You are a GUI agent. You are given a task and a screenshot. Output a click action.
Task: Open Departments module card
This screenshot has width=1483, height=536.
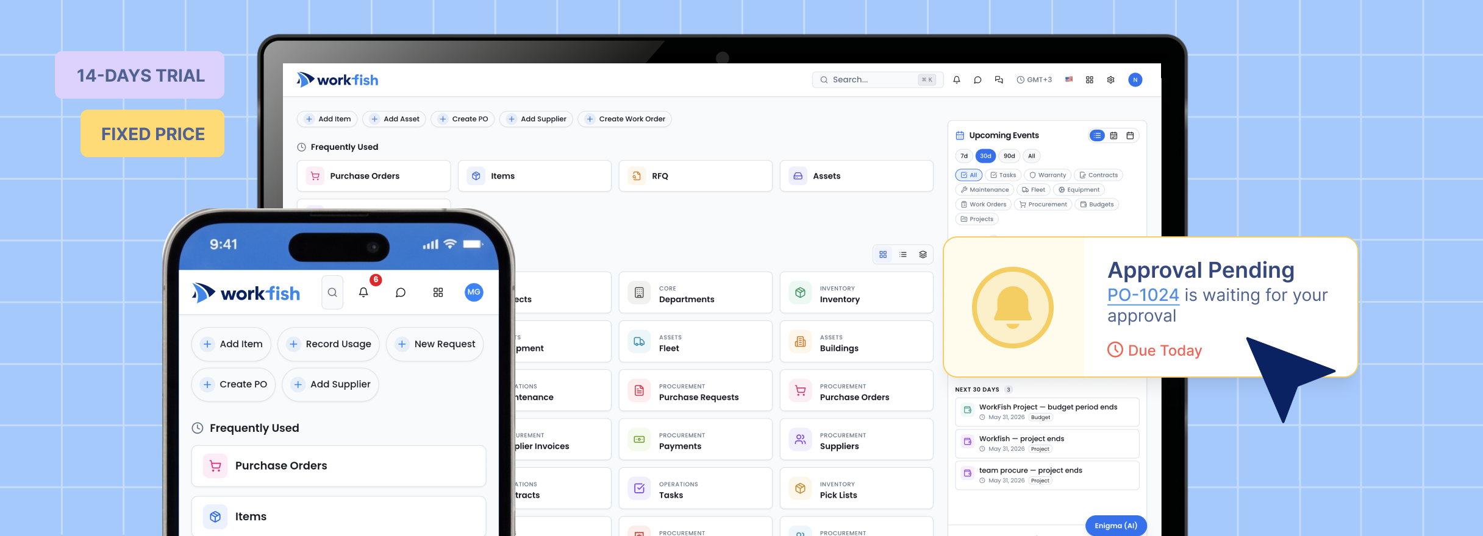[696, 293]
